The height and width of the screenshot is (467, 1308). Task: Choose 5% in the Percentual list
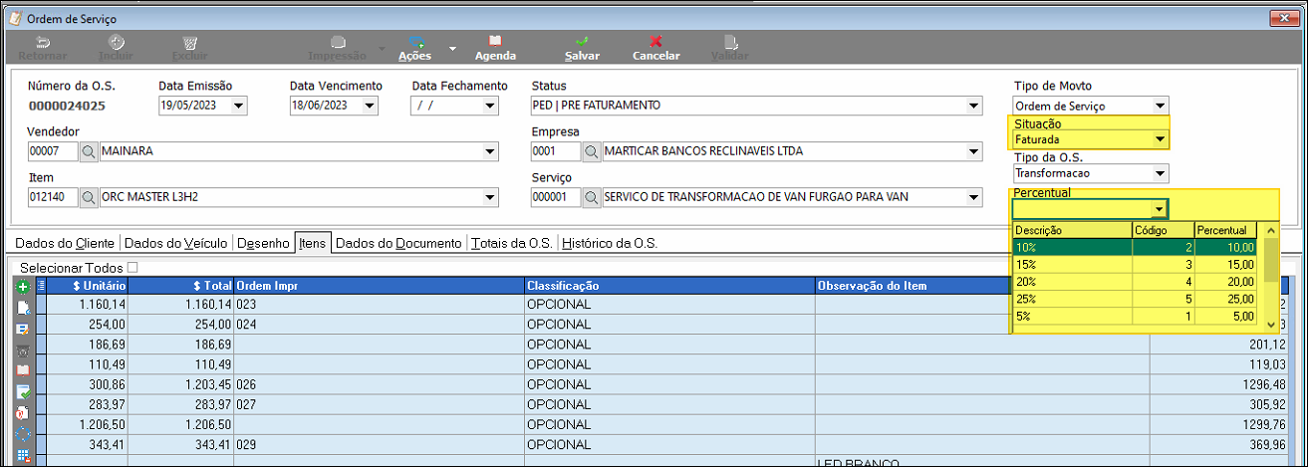point(1137,316)
